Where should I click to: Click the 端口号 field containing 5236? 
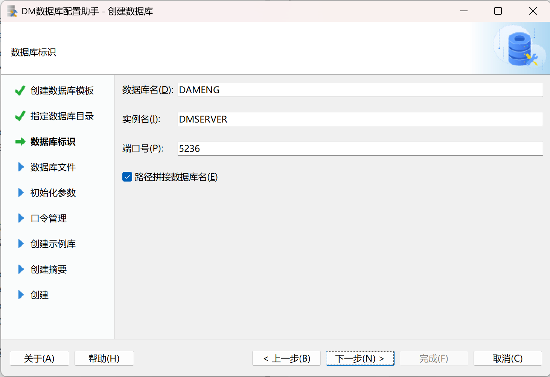coord(360,148)
